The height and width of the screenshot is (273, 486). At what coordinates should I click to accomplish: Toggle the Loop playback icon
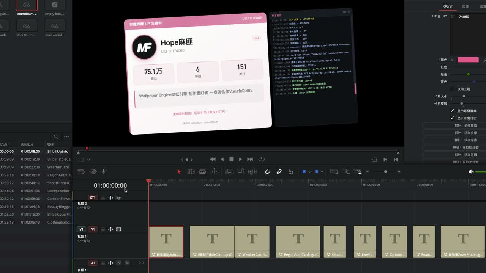coord(261,159)
